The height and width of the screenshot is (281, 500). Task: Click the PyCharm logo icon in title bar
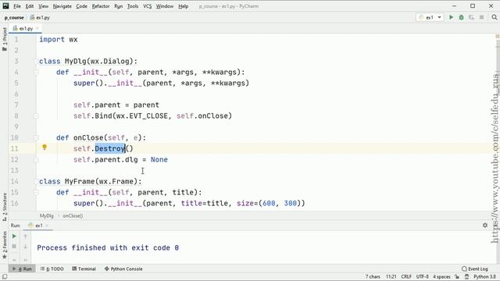pos(5,5)
